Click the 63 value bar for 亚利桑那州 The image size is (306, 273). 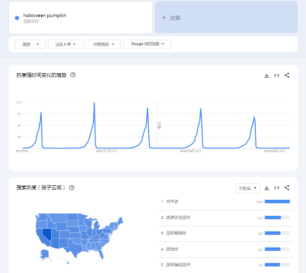[277, 233]
